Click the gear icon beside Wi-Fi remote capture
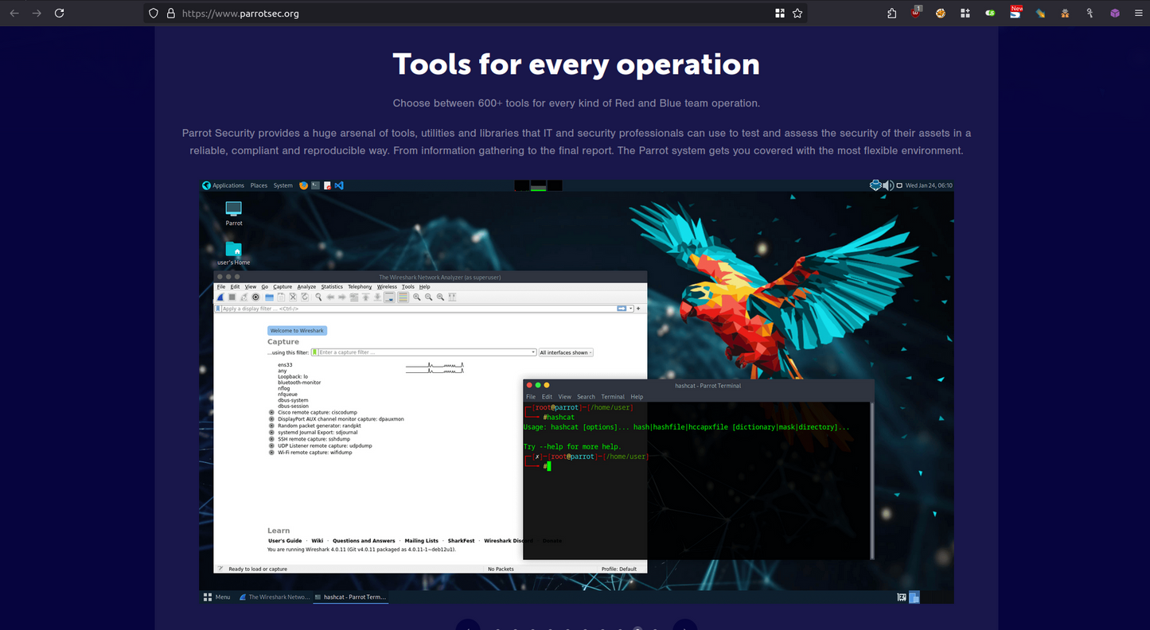 point(271,452)
